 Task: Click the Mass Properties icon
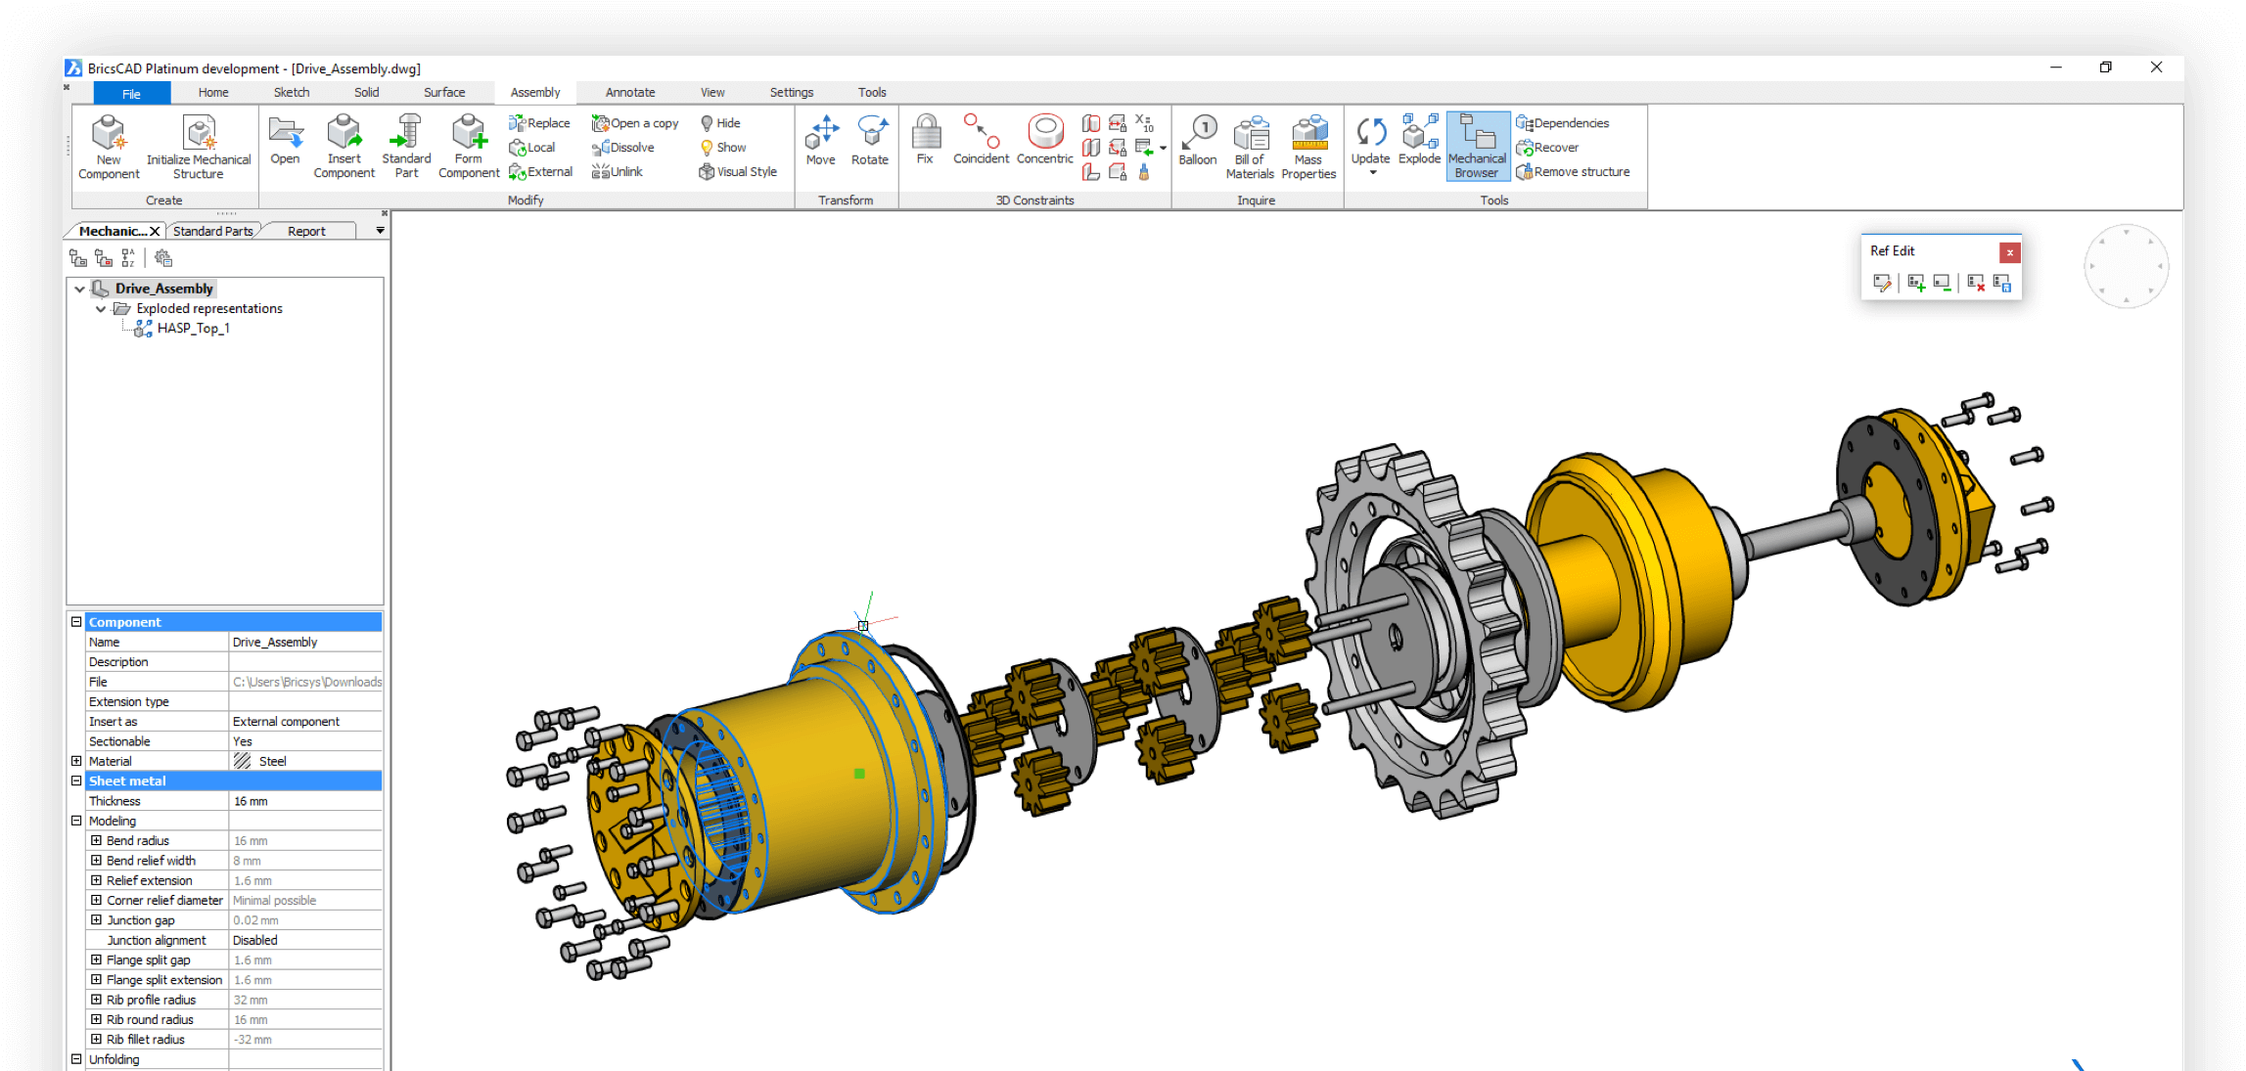pos(1308,135)
